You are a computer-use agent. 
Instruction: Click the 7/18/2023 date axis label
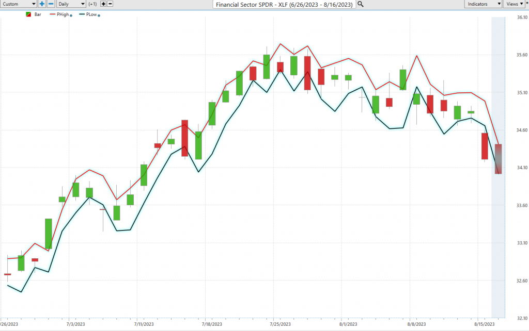(212, 324)
